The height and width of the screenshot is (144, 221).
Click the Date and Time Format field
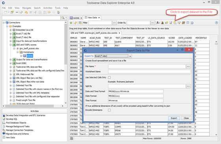(136, 91)
